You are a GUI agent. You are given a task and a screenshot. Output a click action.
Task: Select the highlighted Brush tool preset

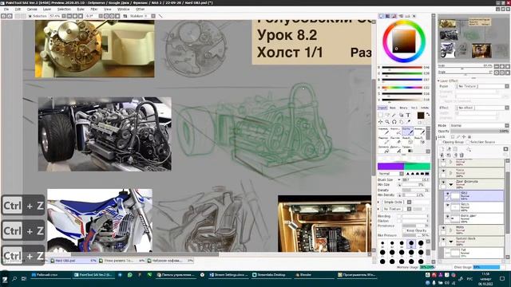[x=407, y=131]
